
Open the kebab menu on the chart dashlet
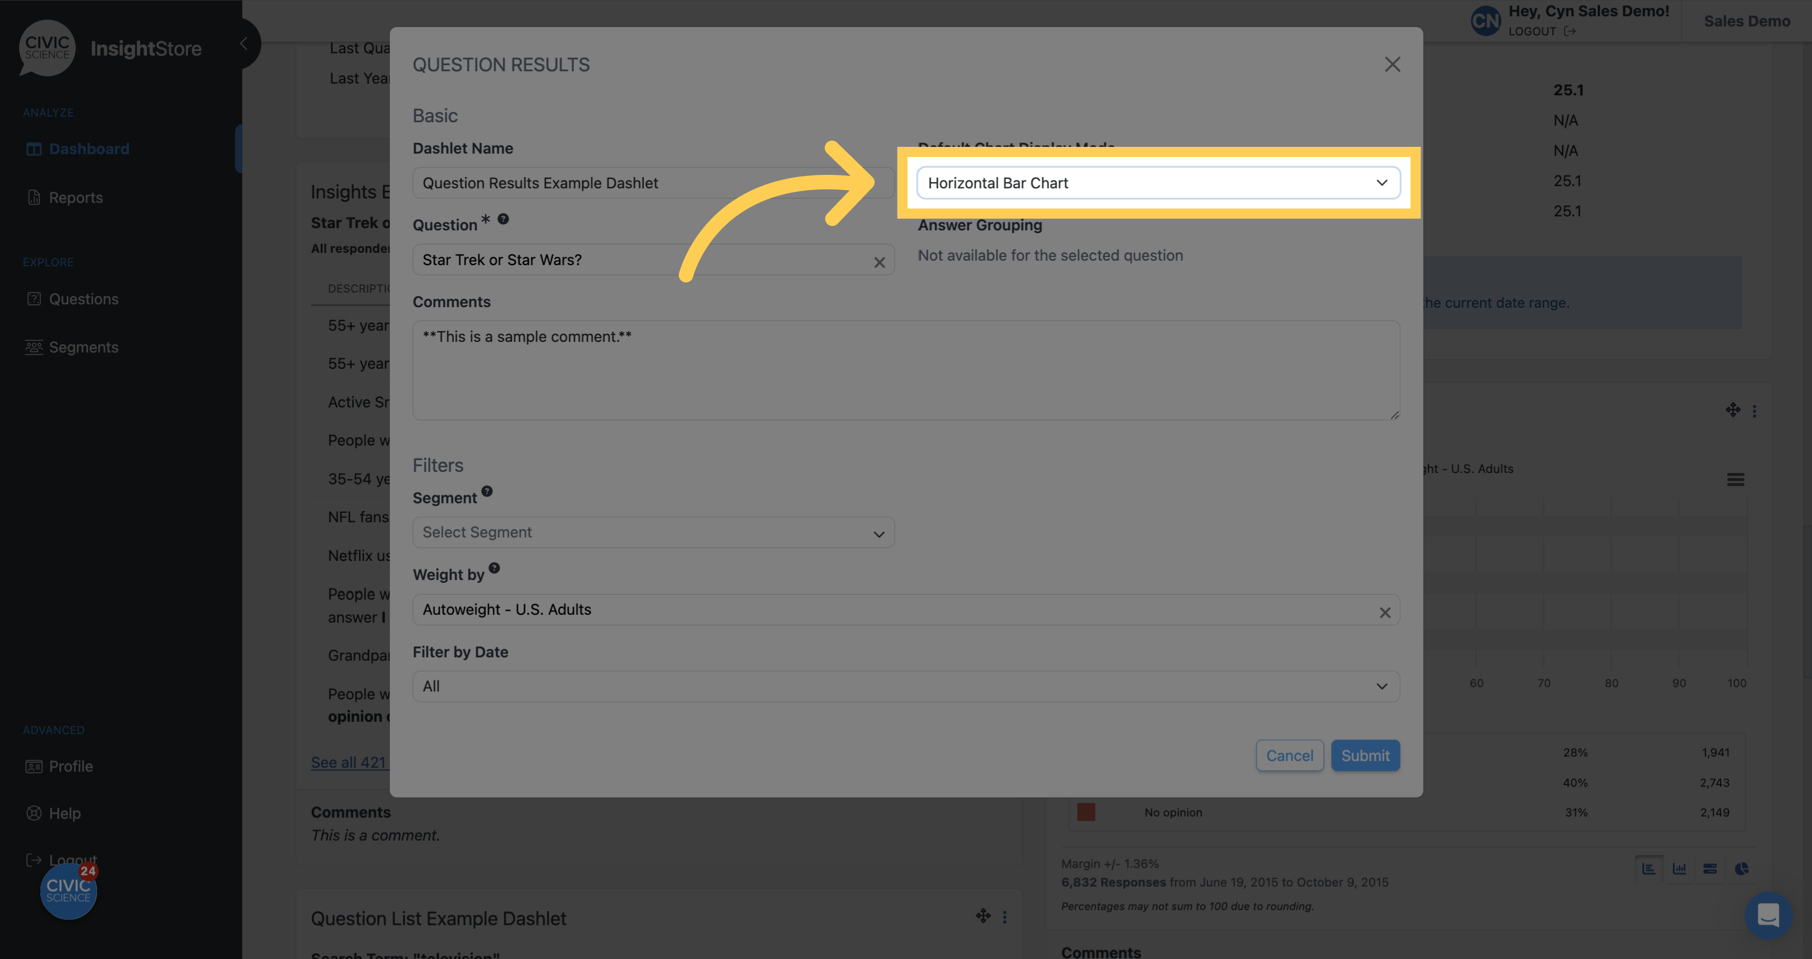(x=1755, y=410)
